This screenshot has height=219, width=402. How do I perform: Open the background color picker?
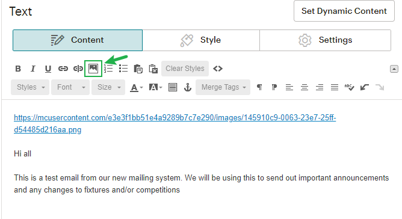point(155,87)
